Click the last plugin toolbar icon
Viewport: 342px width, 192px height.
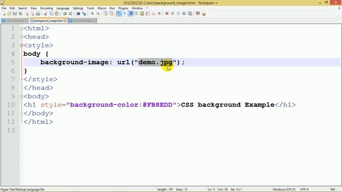click(204, 14)
